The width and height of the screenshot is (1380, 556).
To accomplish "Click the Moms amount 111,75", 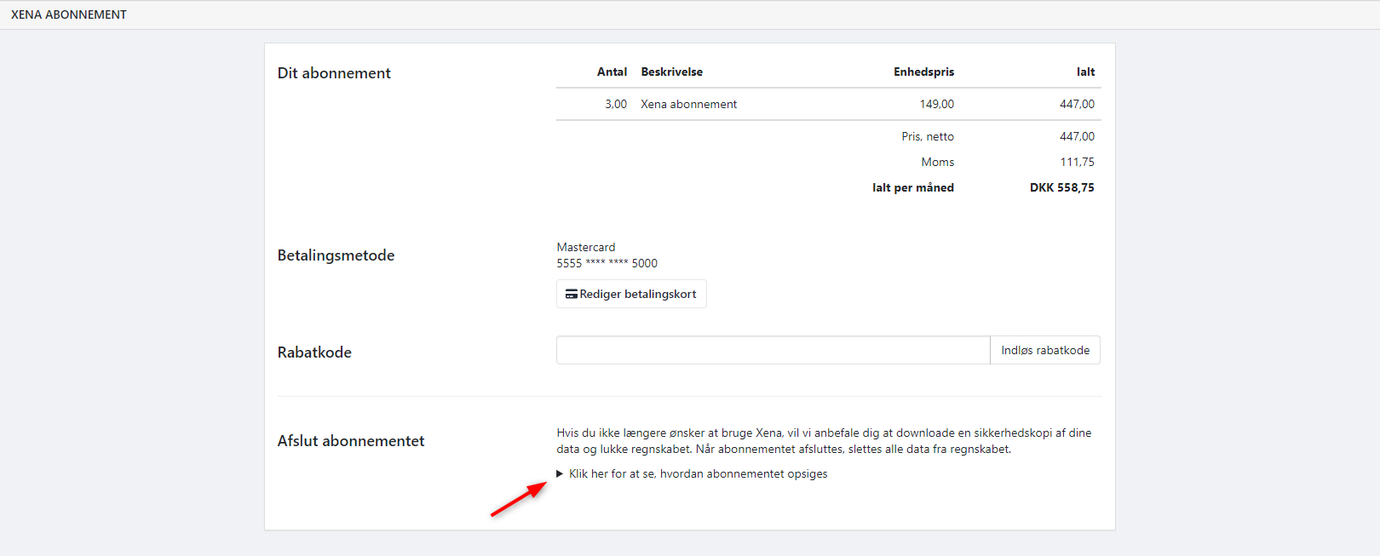I will 1077,163.
